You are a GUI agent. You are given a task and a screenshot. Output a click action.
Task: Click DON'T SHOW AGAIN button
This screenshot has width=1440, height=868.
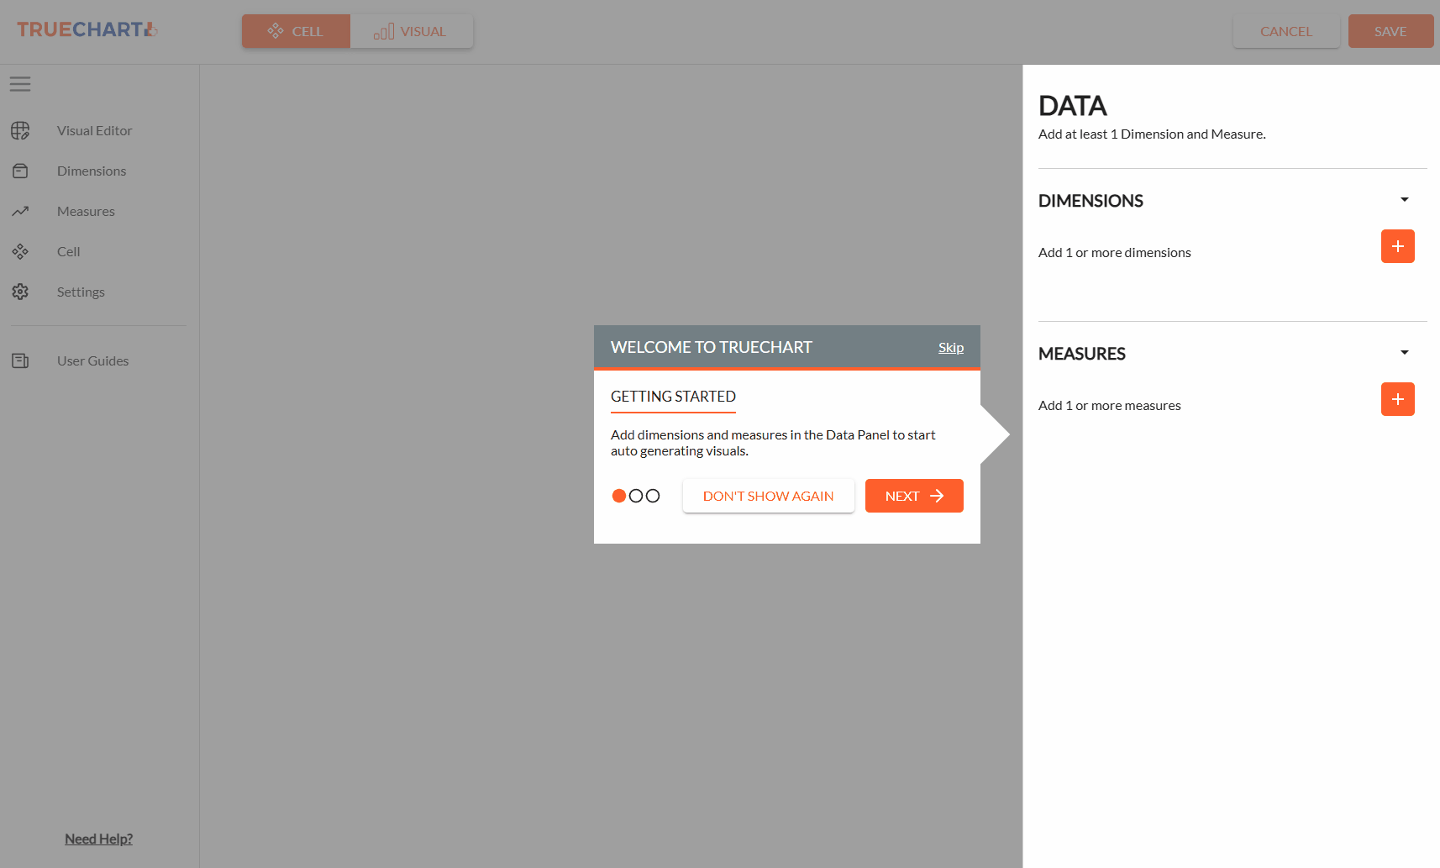[768, 496]
